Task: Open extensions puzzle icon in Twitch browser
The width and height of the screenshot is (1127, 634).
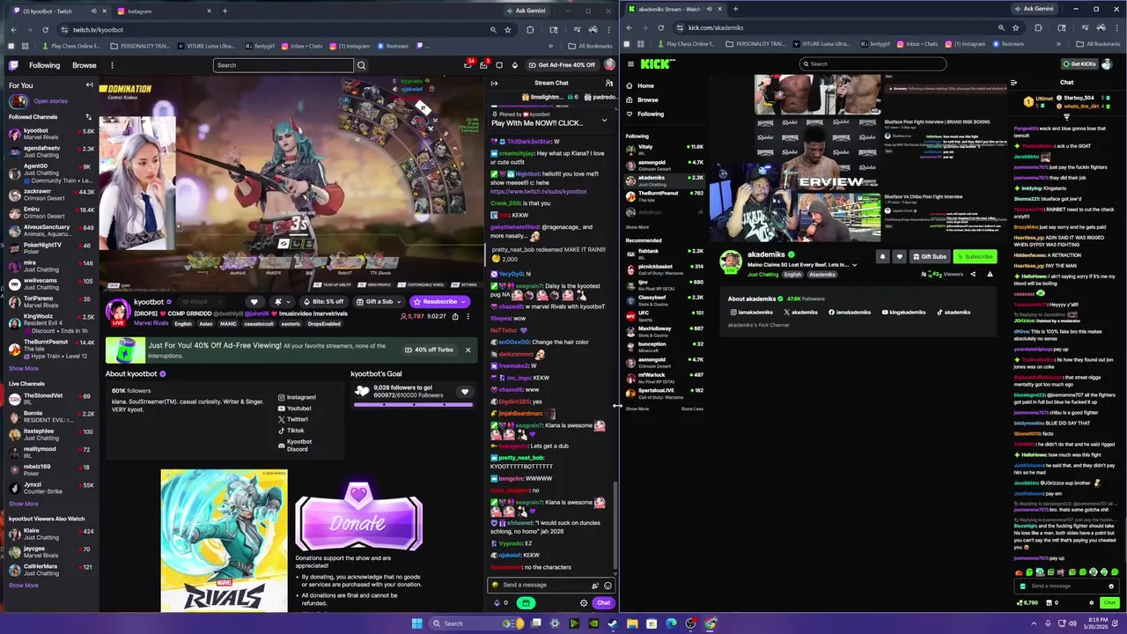Action: tap(530, 29)
